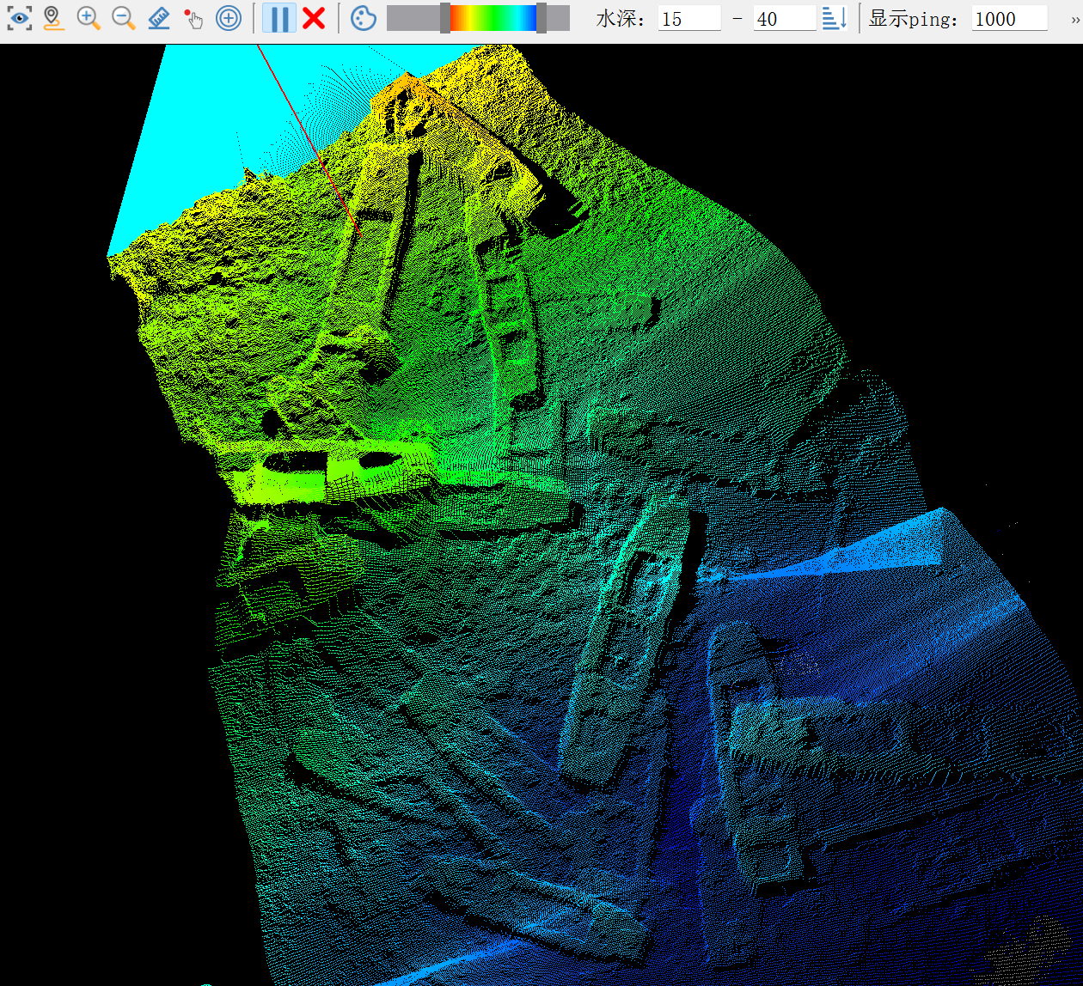This screenshot has height=986, width=1083.
Task: Click the maximum water depth field showing 40
Action: (784, 19)
